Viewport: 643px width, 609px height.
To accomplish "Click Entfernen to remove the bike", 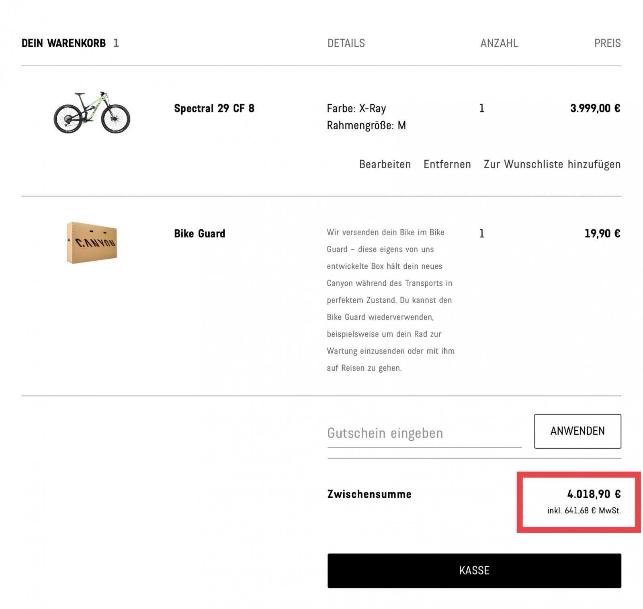I will point(447,164).
